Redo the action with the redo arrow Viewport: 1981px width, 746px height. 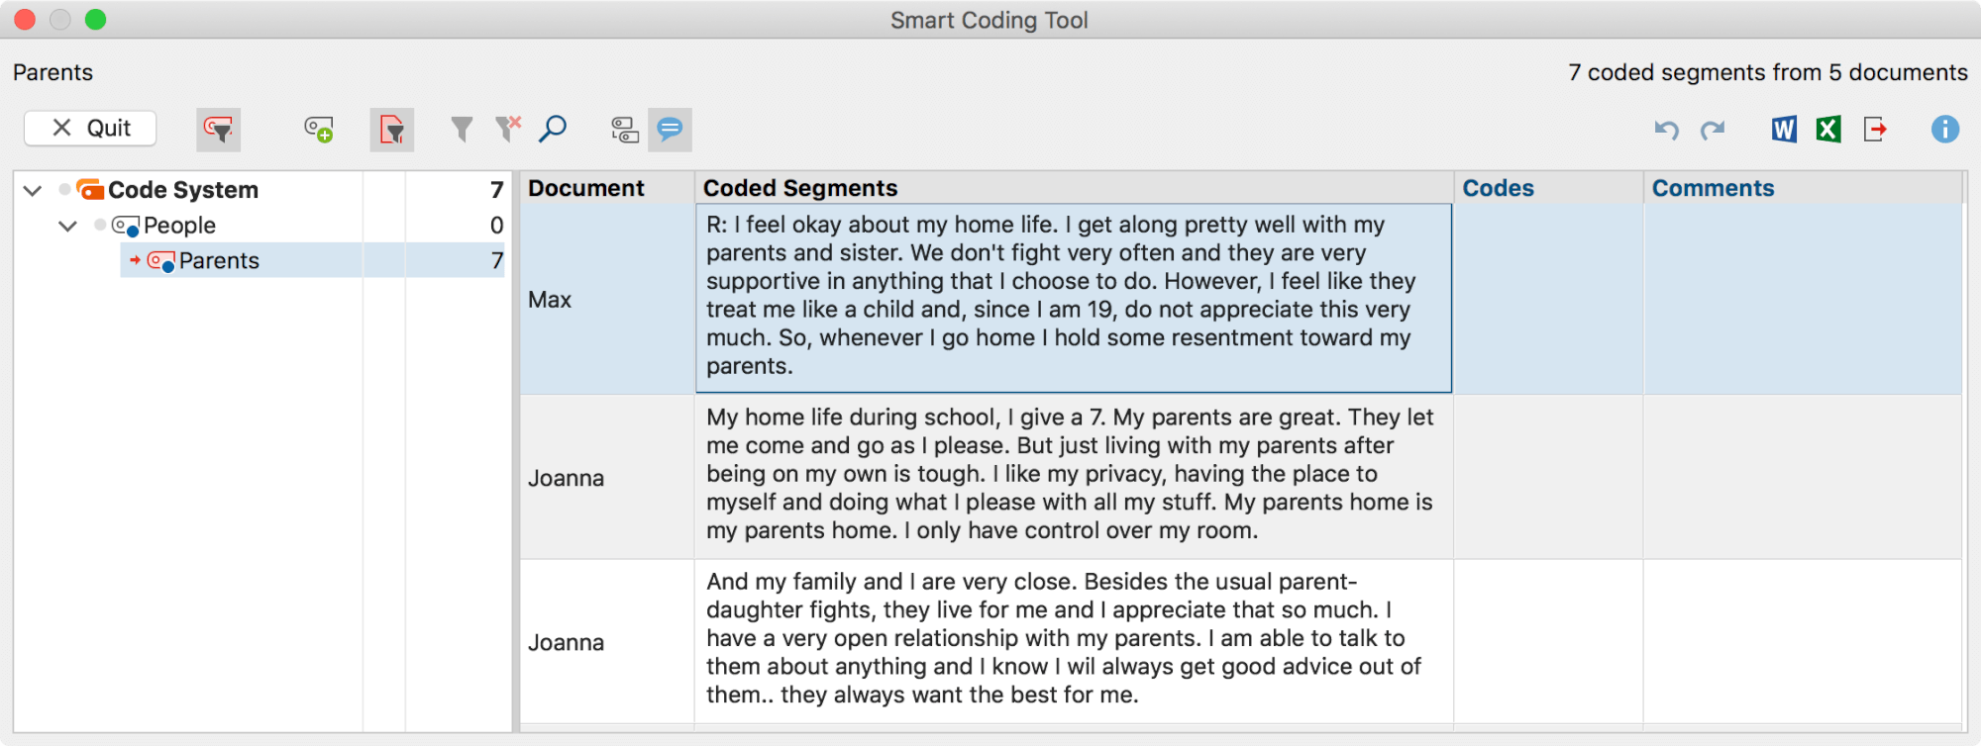(x=1713, y=130)
